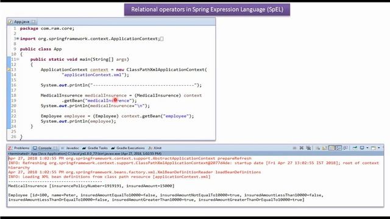Click the Clear Console icon
The image size is (390, 219).
[x=317, y=148]
